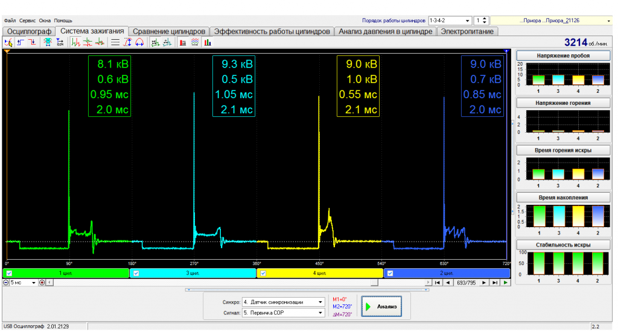Image resolution: width=618 pixels, height=332 pixels.
Task: Click the green 8.1 кВ measurement box
Action: coord(110,86)
